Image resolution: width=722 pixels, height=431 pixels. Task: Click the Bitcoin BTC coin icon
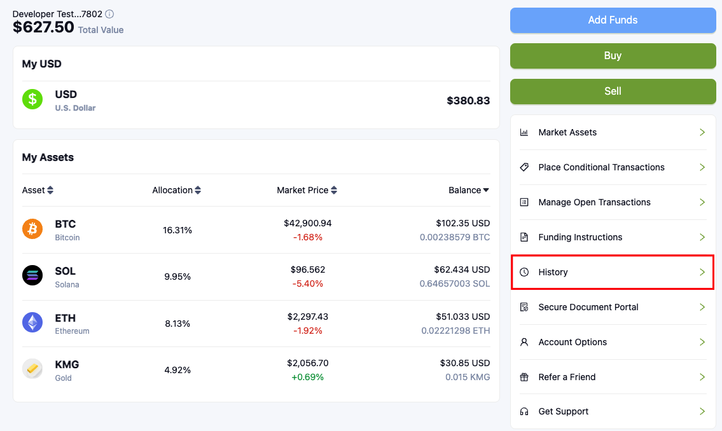[32, 229]
